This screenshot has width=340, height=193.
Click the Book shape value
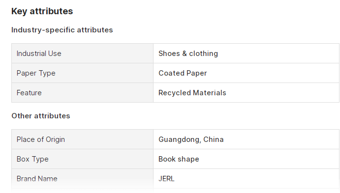click(179, 159)
